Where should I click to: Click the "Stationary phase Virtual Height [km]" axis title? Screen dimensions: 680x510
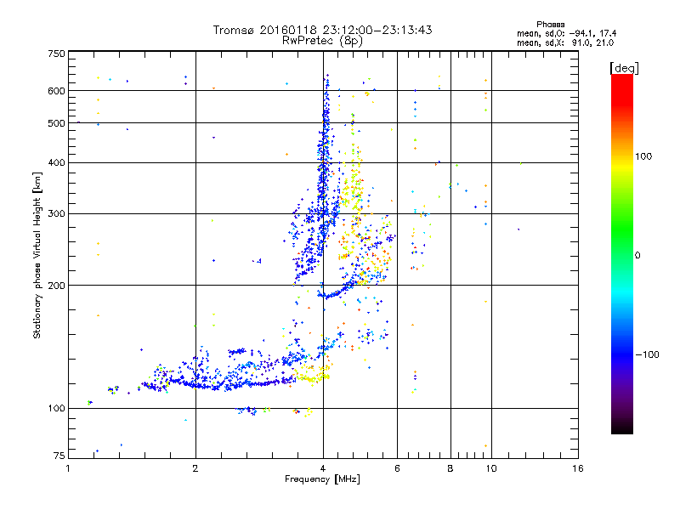coord(37,255)
